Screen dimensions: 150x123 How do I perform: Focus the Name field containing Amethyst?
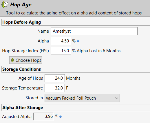point(94,31)
